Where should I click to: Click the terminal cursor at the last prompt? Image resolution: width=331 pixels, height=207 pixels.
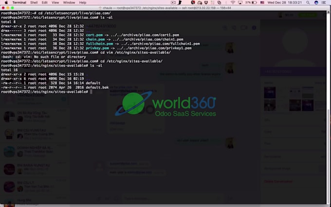(x=91, y=92)
